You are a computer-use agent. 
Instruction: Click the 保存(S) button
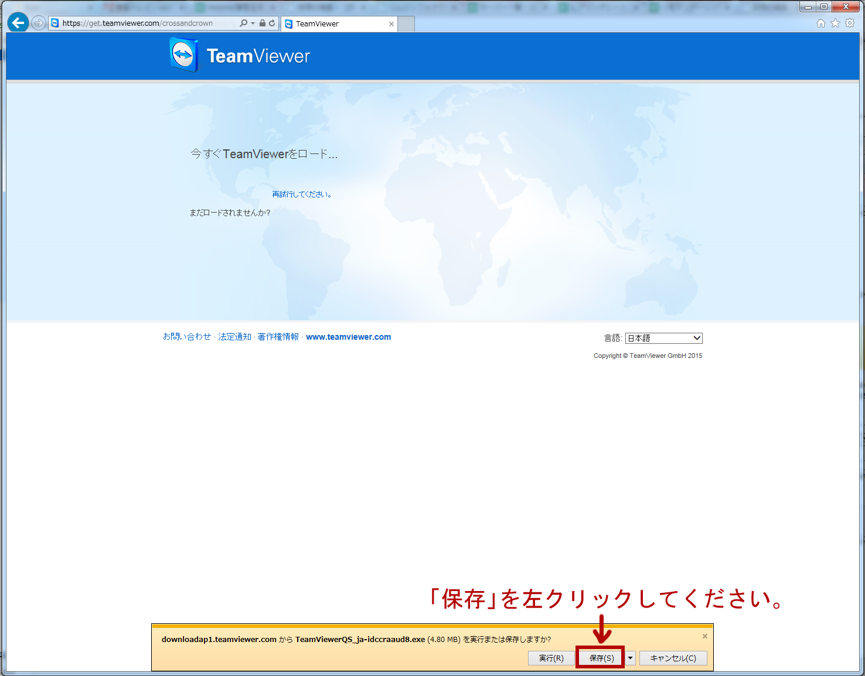(x=601, y=658)
